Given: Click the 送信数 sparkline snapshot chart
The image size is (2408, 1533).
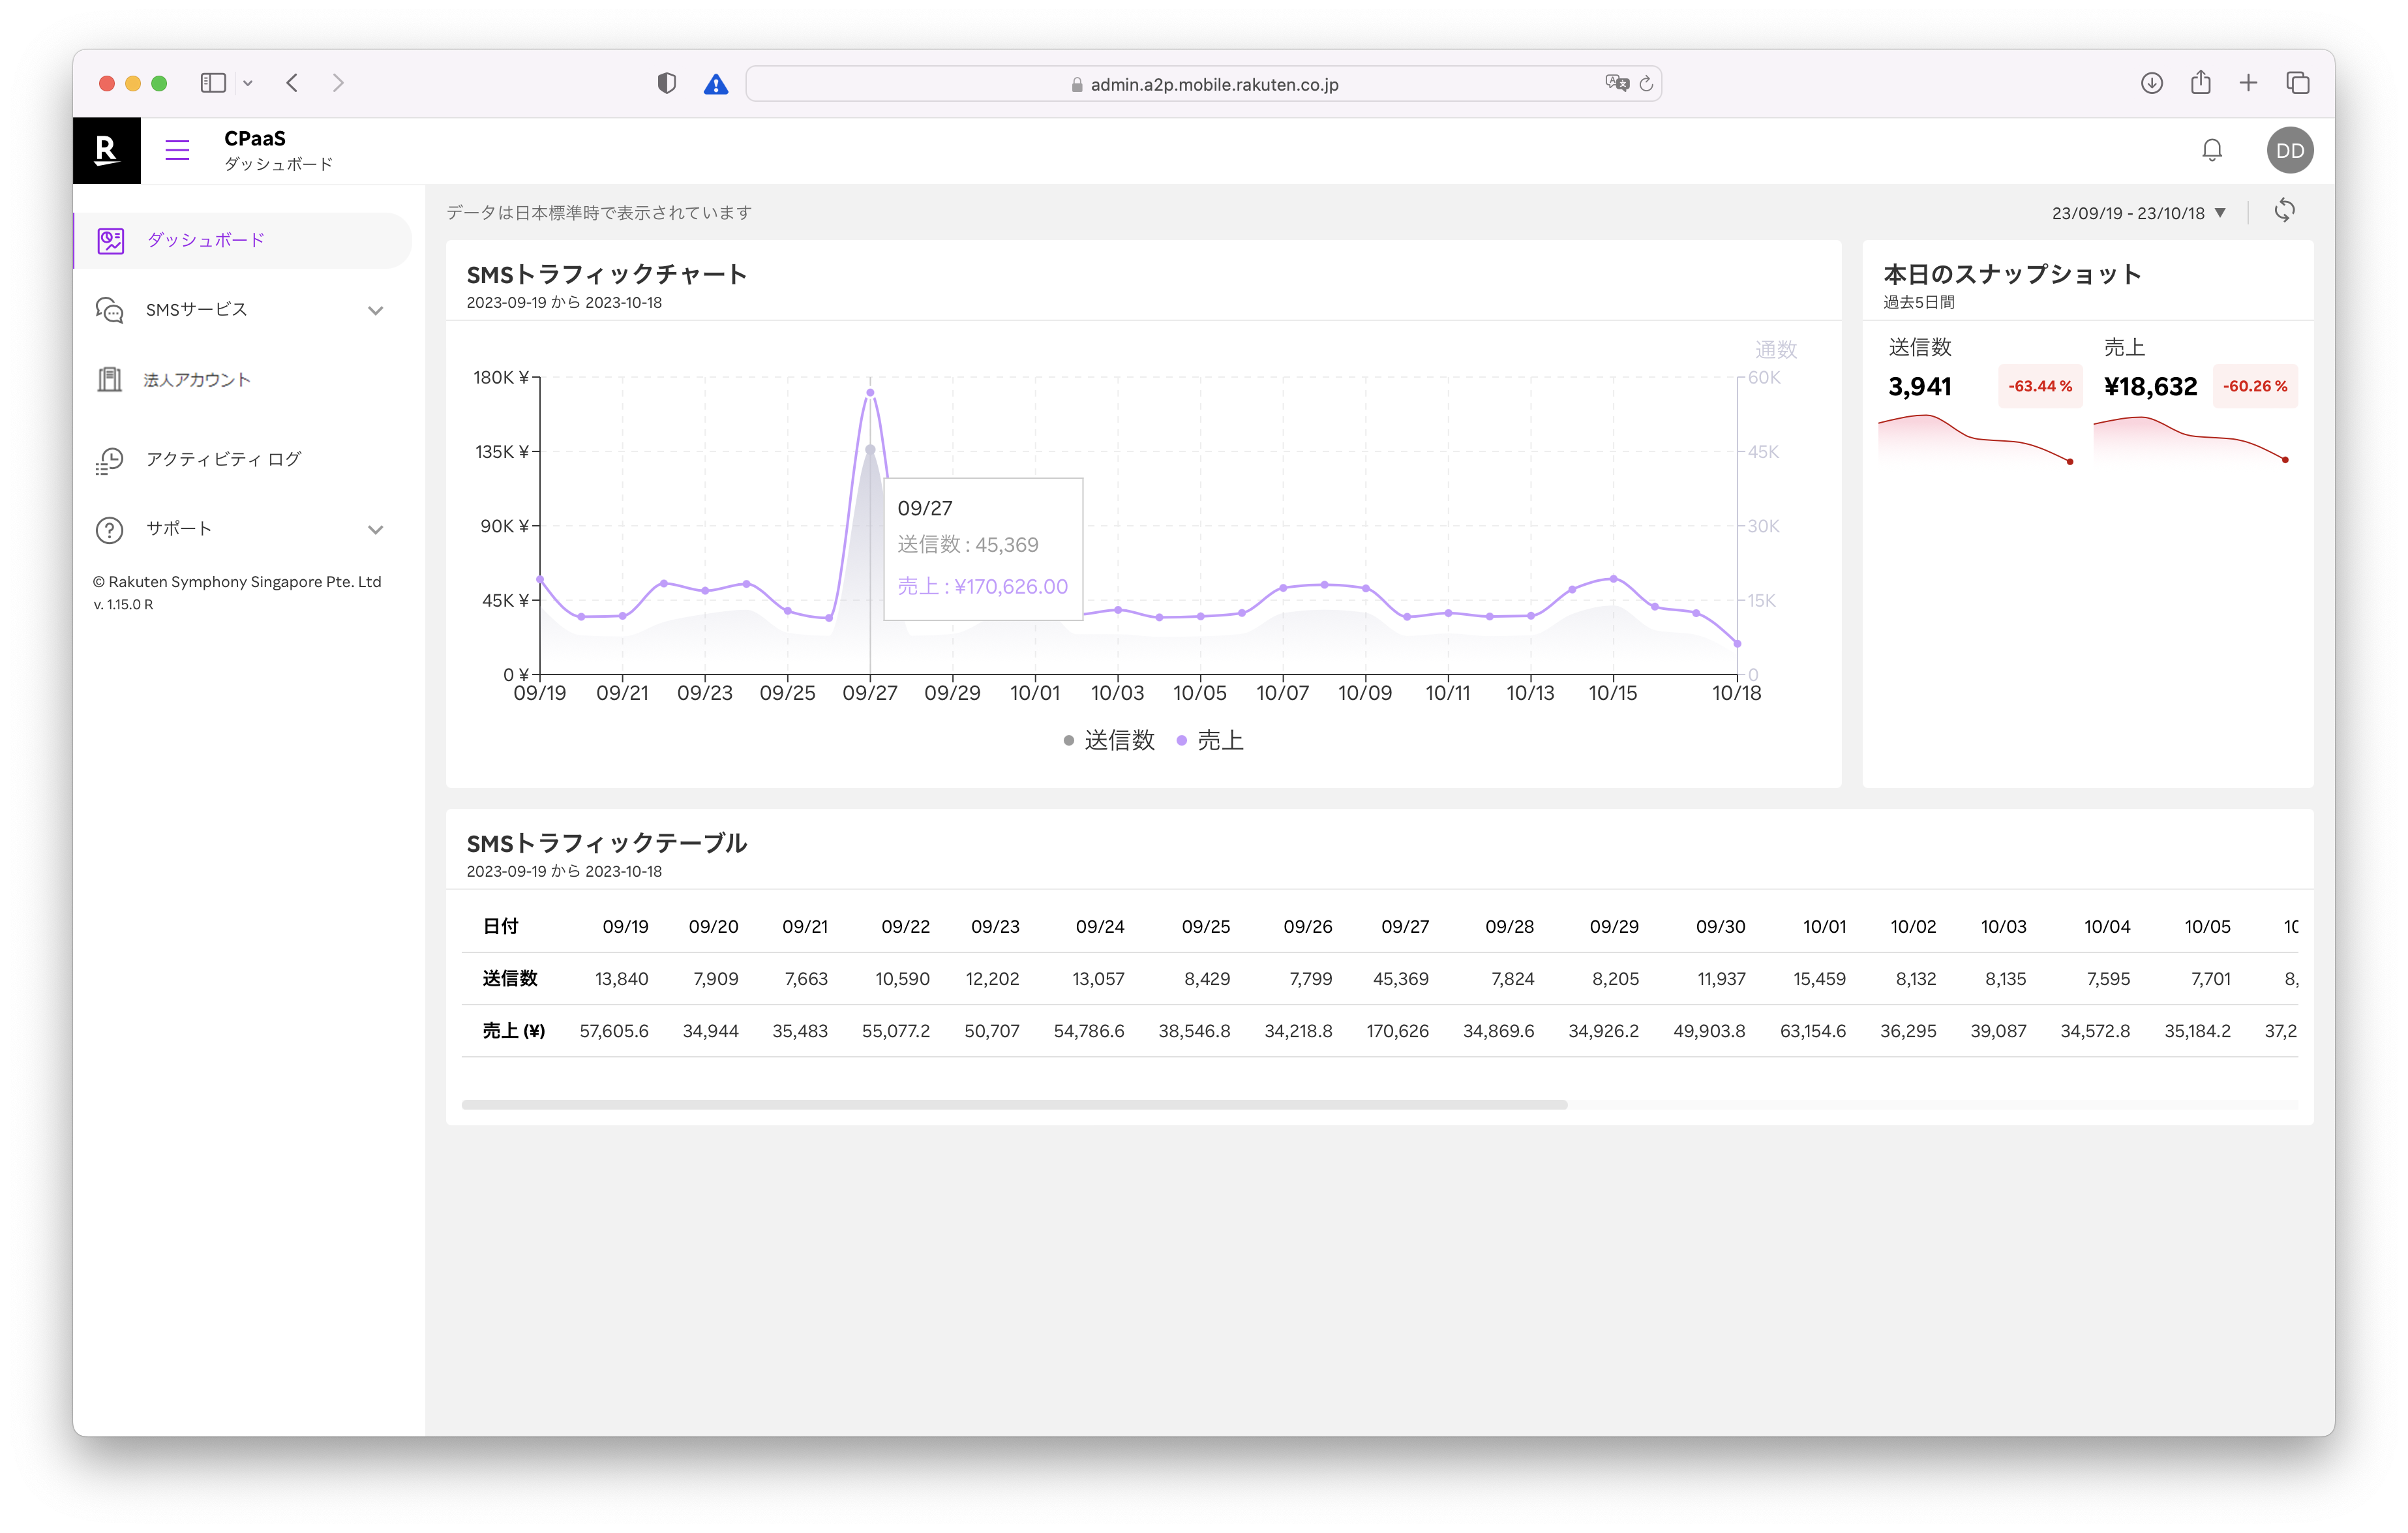Looking at the screenshot, I should [x=1976, y=440].
